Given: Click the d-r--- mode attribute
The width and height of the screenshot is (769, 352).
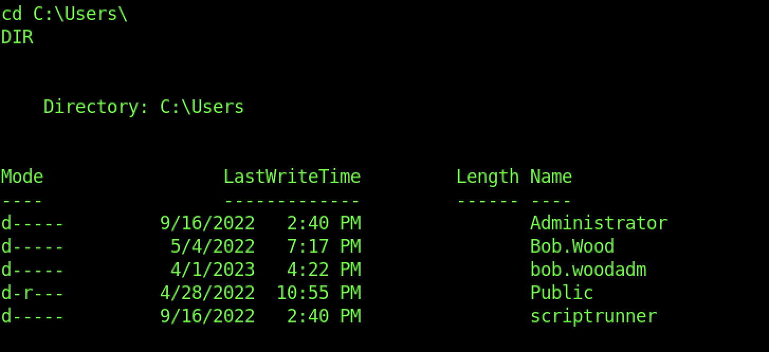Looking at the screenshot, I should coord(32,293).
